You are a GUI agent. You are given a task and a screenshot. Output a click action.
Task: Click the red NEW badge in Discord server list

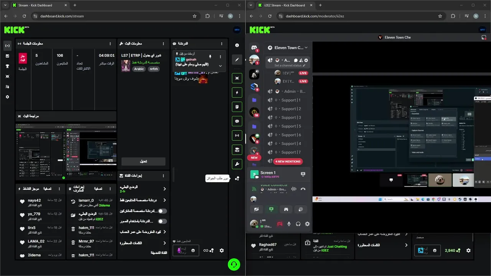254,158
